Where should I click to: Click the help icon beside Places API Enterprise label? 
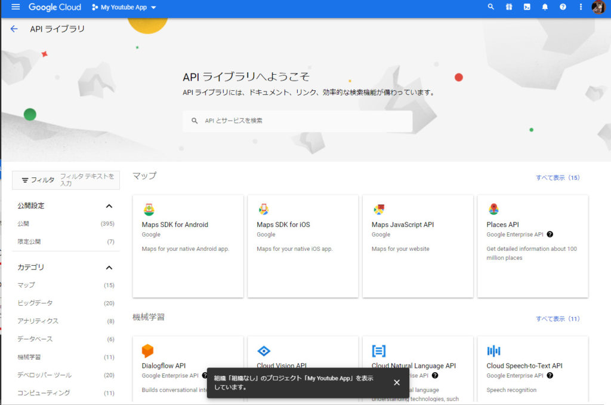(550, 235)
